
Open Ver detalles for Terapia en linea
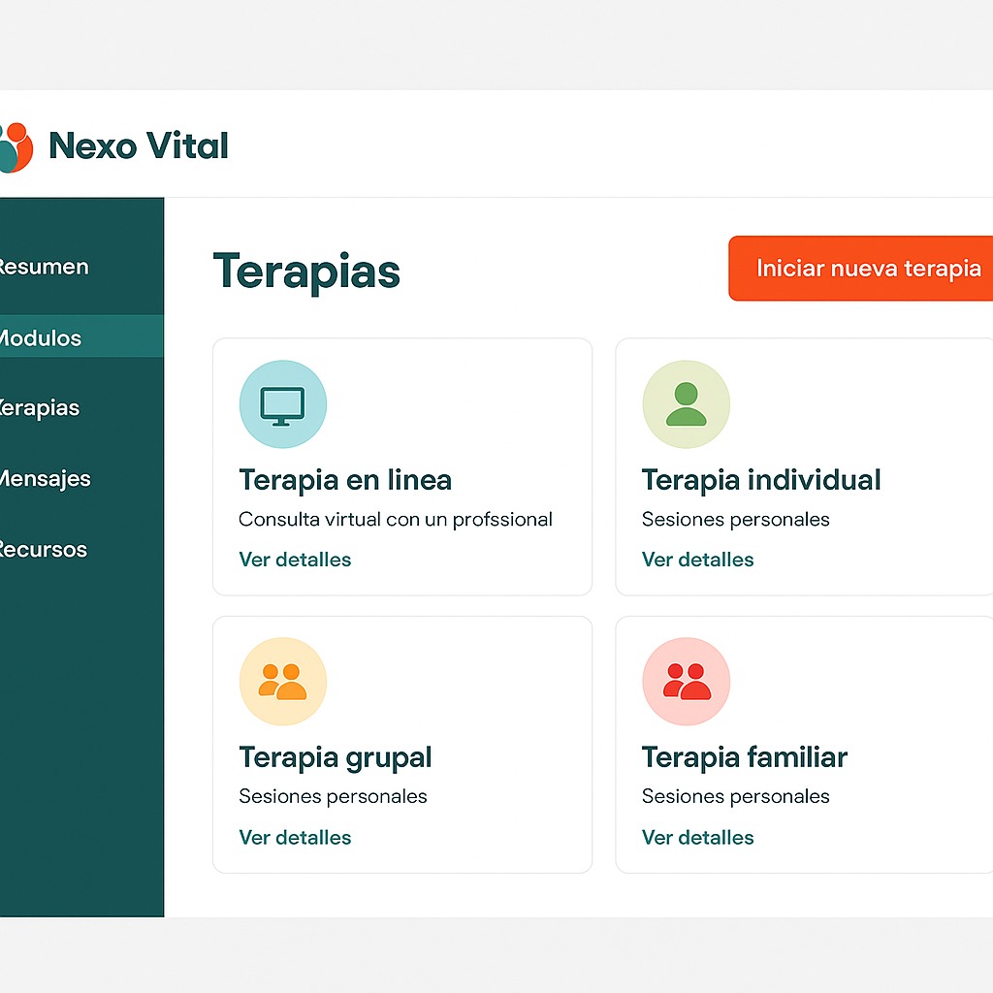tap(295, 560)
